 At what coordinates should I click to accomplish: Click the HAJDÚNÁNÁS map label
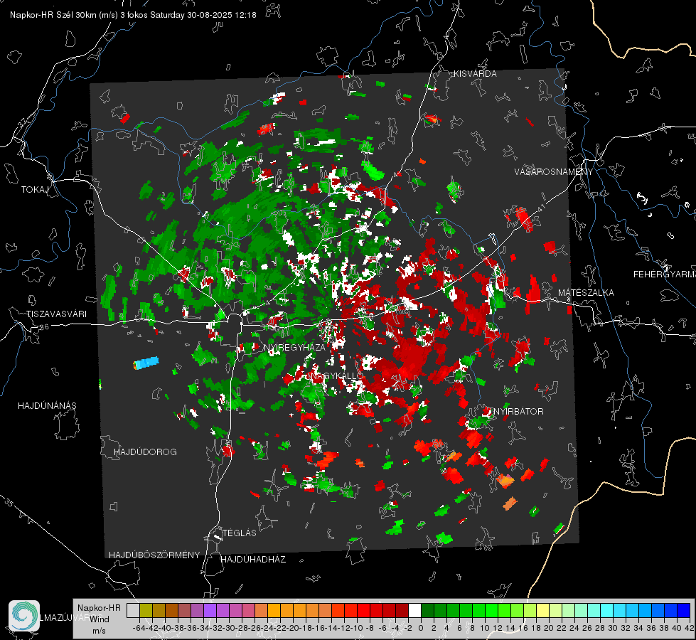pyautogui.click(x=47, y=406)
